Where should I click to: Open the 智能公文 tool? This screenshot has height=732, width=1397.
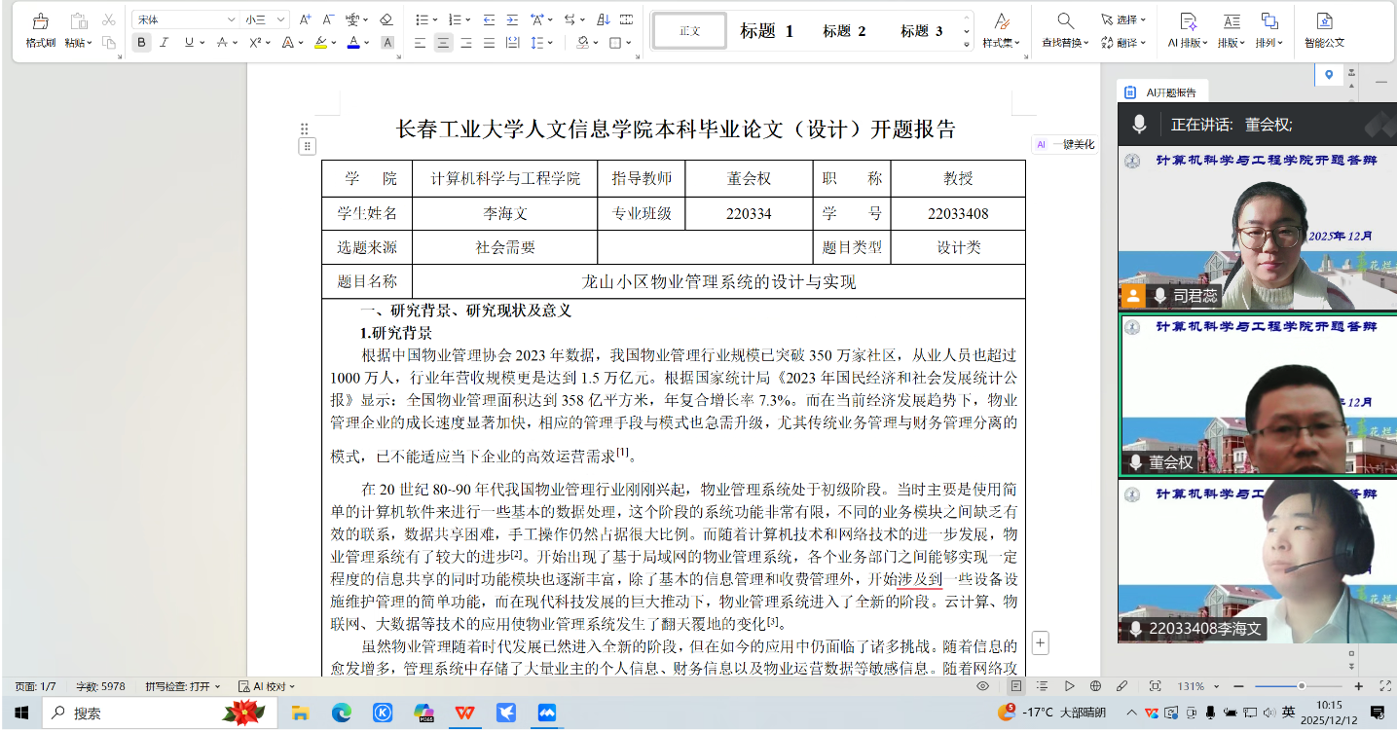1324,29
